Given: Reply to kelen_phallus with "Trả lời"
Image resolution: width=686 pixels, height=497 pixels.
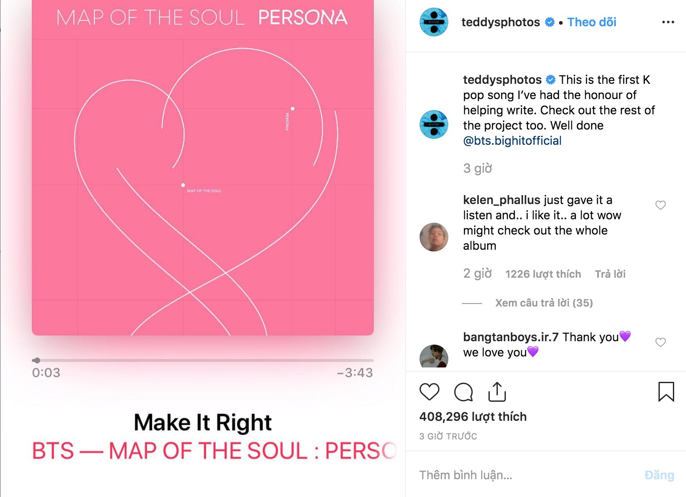Looking at the screenshot, I should pos(610,274).
